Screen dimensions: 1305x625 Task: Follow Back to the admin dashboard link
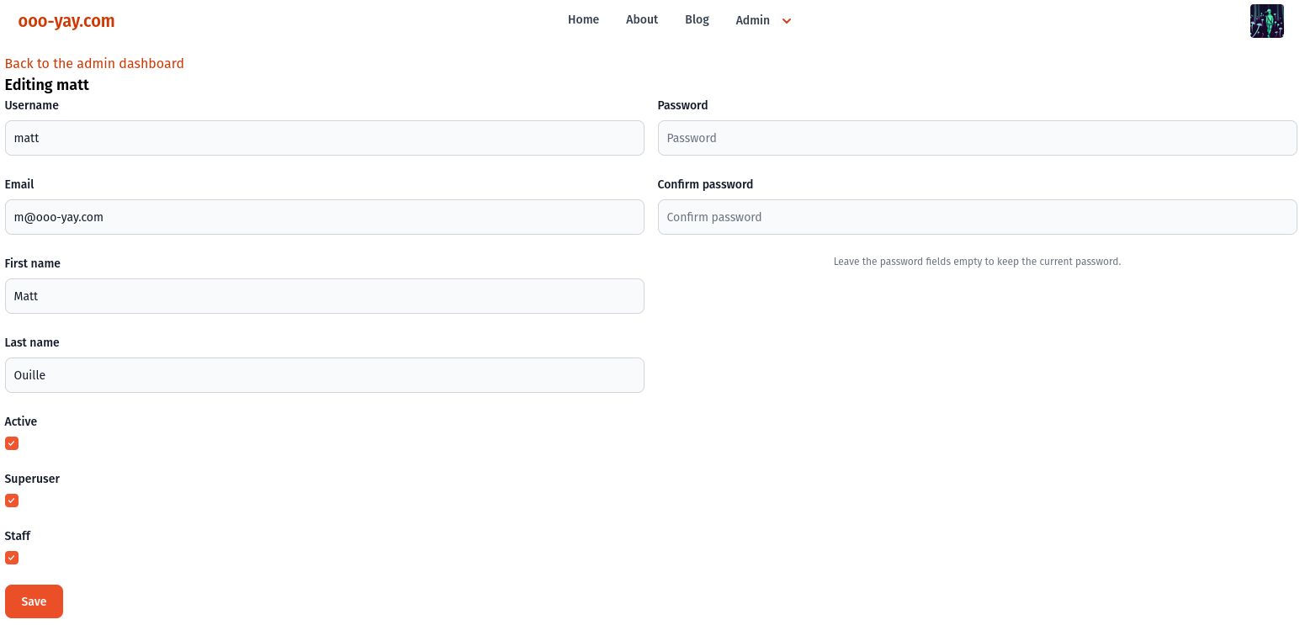tap(94, 64)
